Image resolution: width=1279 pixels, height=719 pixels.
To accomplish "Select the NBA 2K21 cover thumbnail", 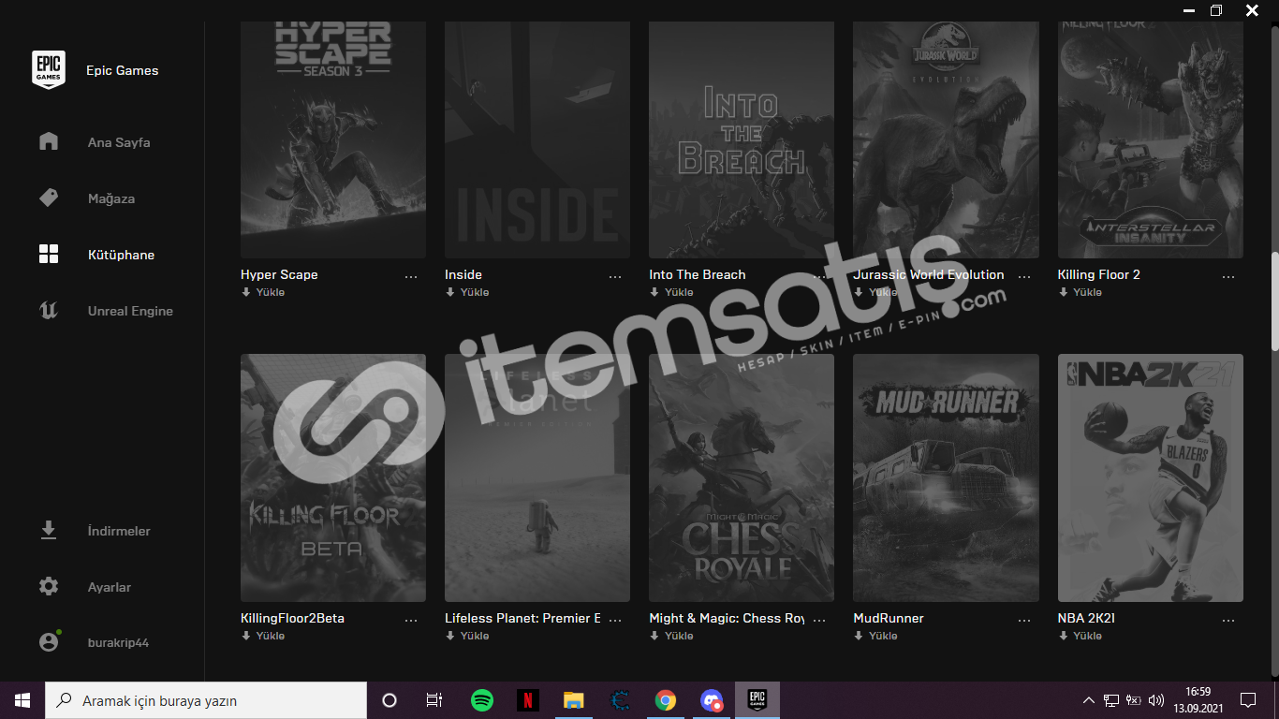I will 1151,477.
